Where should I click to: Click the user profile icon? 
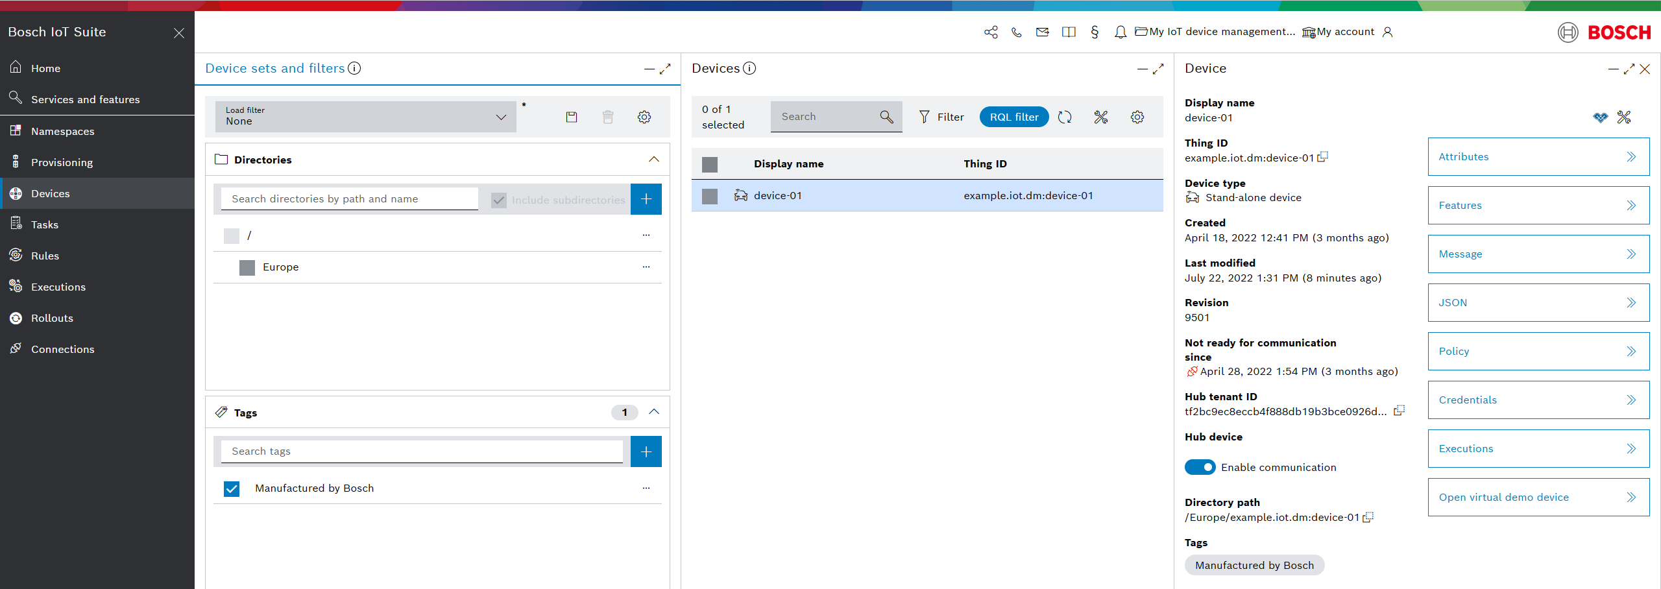(x=1388, y=32)
